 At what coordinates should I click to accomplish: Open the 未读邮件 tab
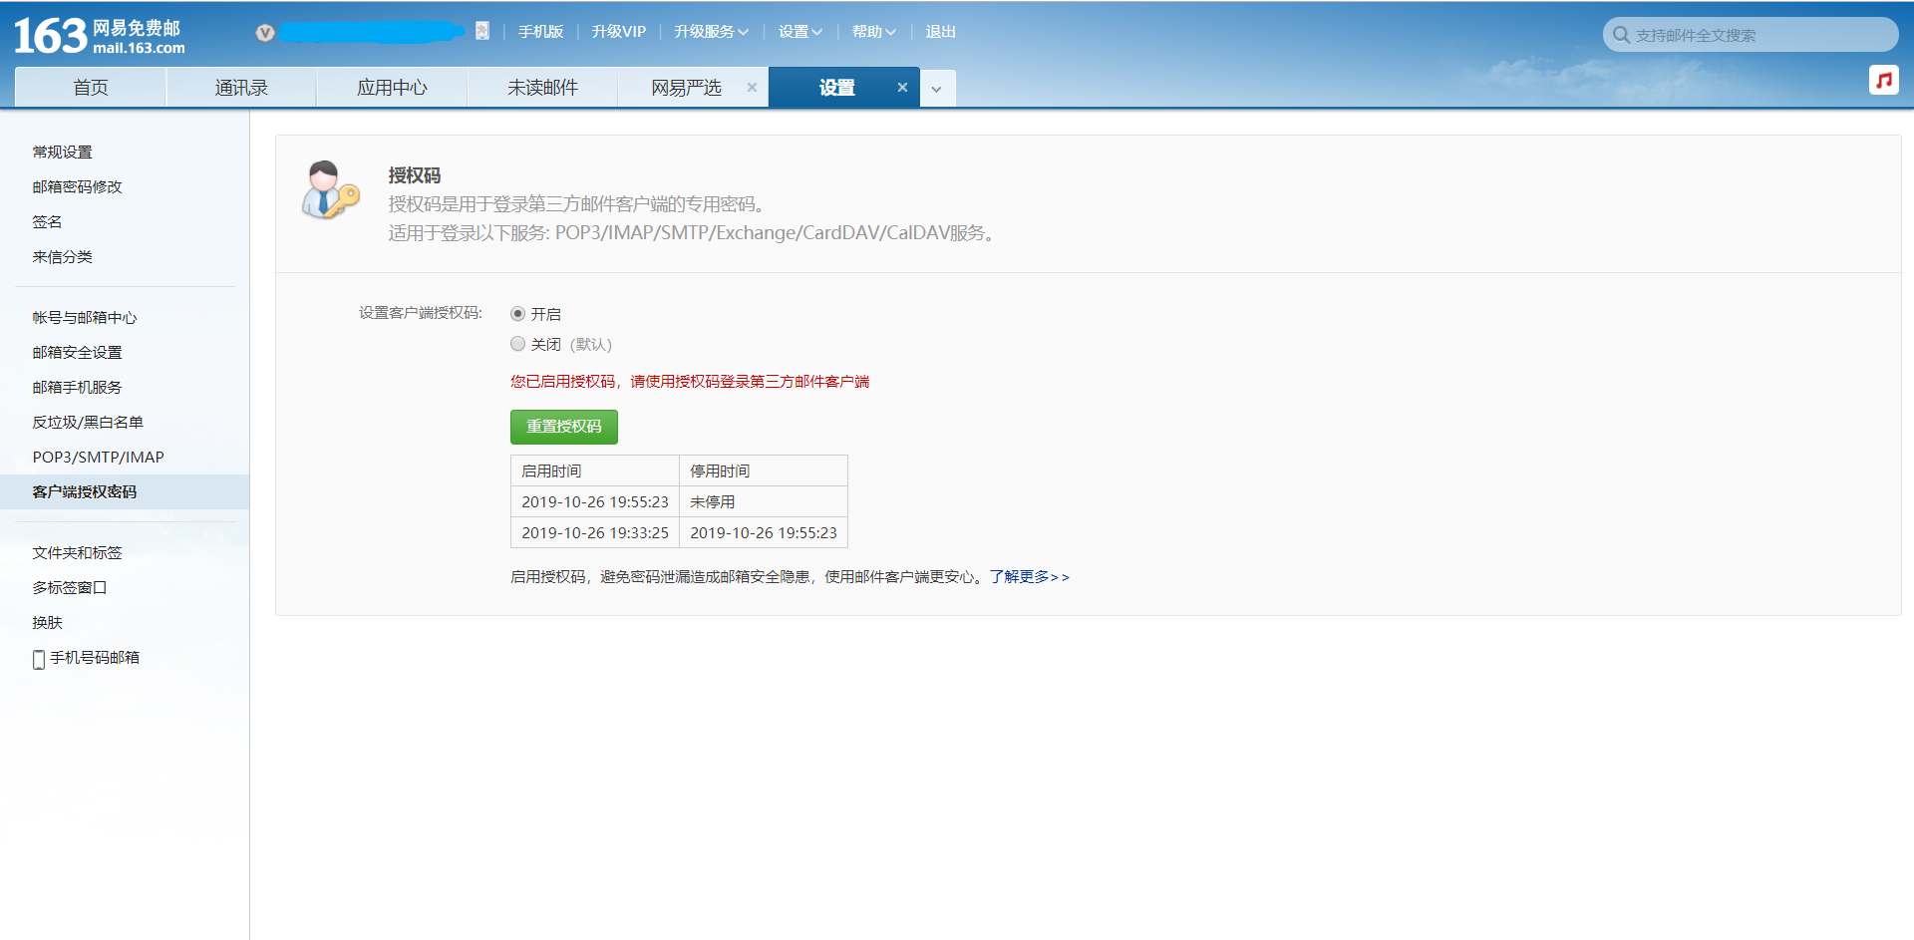coord(542,87)
